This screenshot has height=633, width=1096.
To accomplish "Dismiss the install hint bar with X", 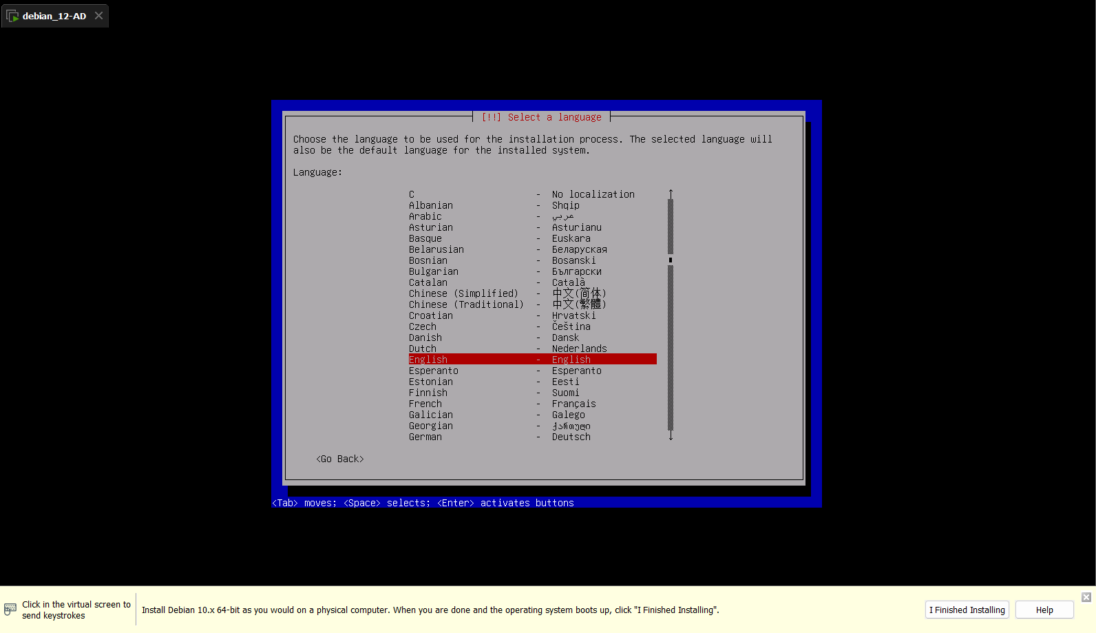I will (x=1086, y=597).
